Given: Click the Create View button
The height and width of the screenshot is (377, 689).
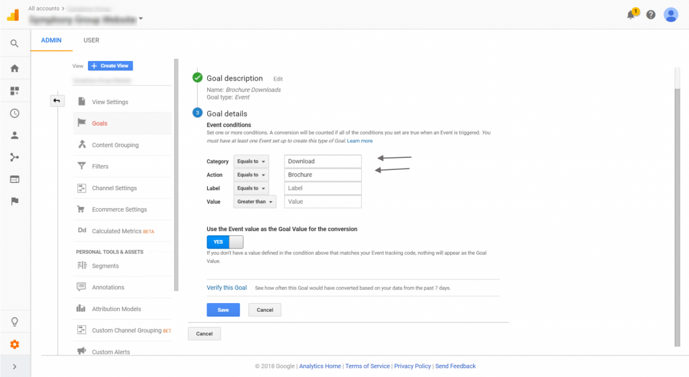Looking at the screenshot, I should (x=110, y=66).
